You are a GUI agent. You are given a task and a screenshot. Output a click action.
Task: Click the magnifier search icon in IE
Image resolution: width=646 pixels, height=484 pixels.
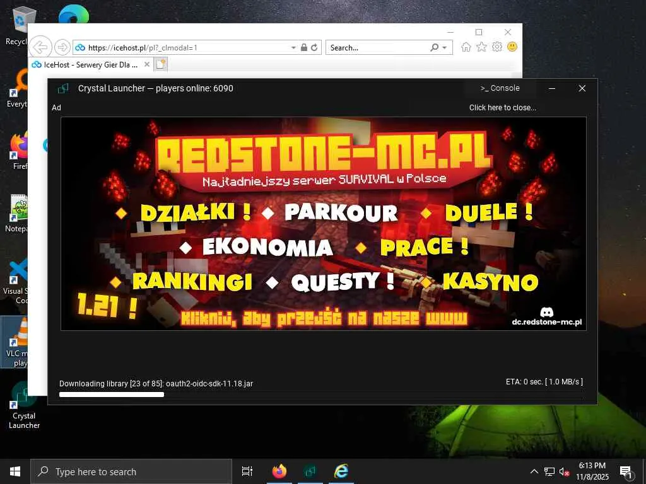(x=434, y=48)
